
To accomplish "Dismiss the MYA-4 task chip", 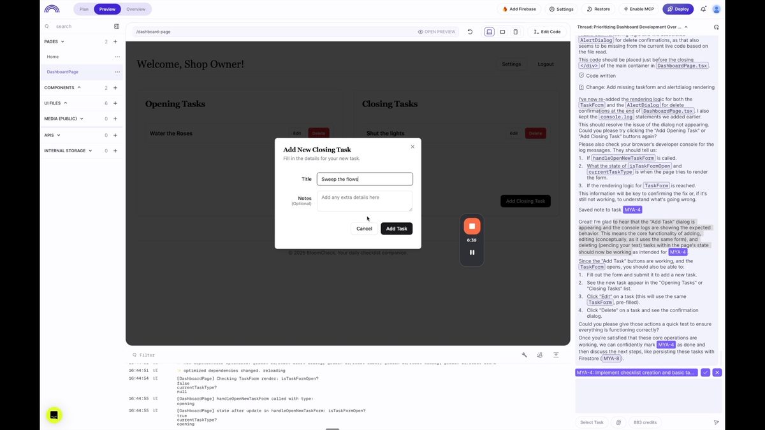I will [x=717, y=373].
